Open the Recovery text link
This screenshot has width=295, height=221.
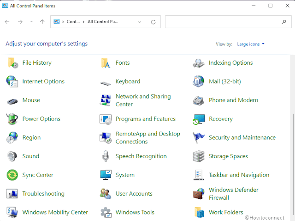point(221,119)
